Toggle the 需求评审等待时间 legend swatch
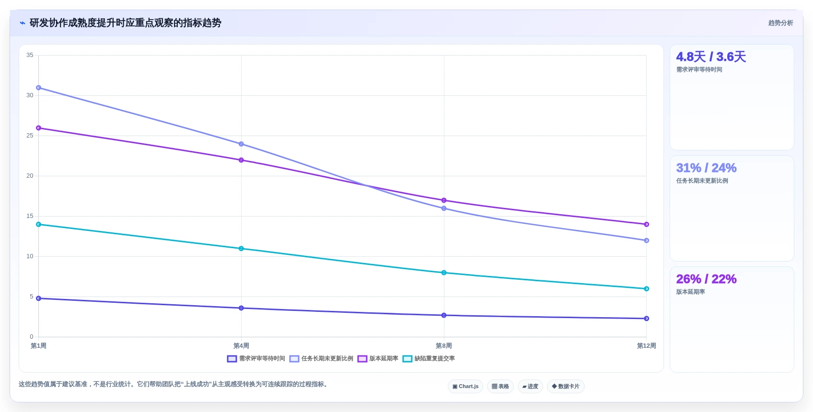The width and height of the screenshot is (813, 412). pos(232,359)
